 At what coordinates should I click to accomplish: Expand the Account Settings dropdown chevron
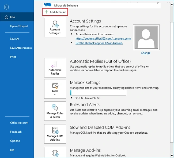pos(60,33)
